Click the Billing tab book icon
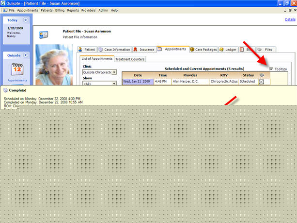 242,50
